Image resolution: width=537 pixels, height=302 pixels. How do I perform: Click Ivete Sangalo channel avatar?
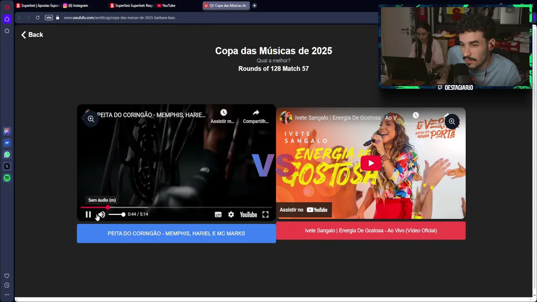click(x=286, y=117)
